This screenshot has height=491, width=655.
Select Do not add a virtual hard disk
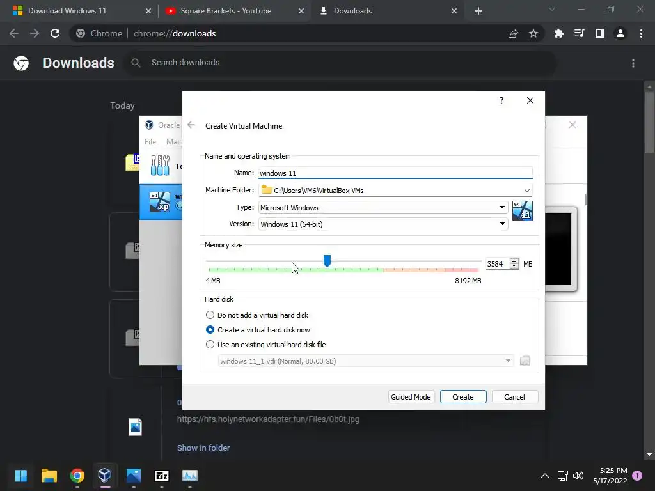click(x=210, y=315)
